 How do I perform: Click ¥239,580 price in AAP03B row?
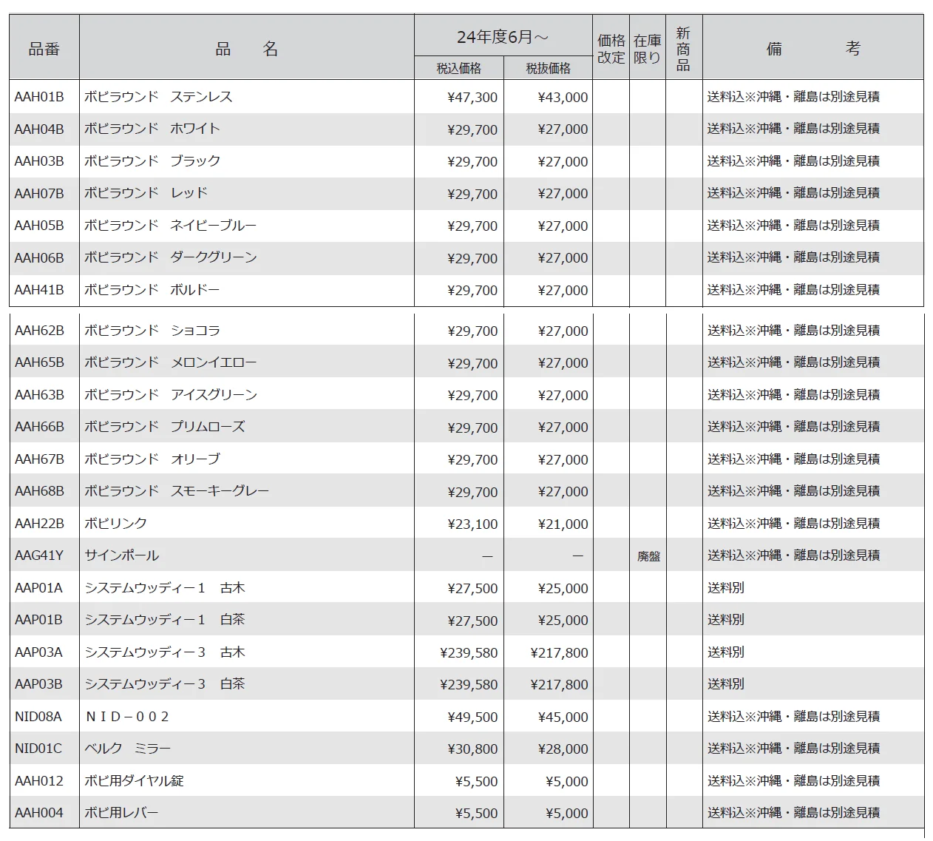tap(469, 685)
